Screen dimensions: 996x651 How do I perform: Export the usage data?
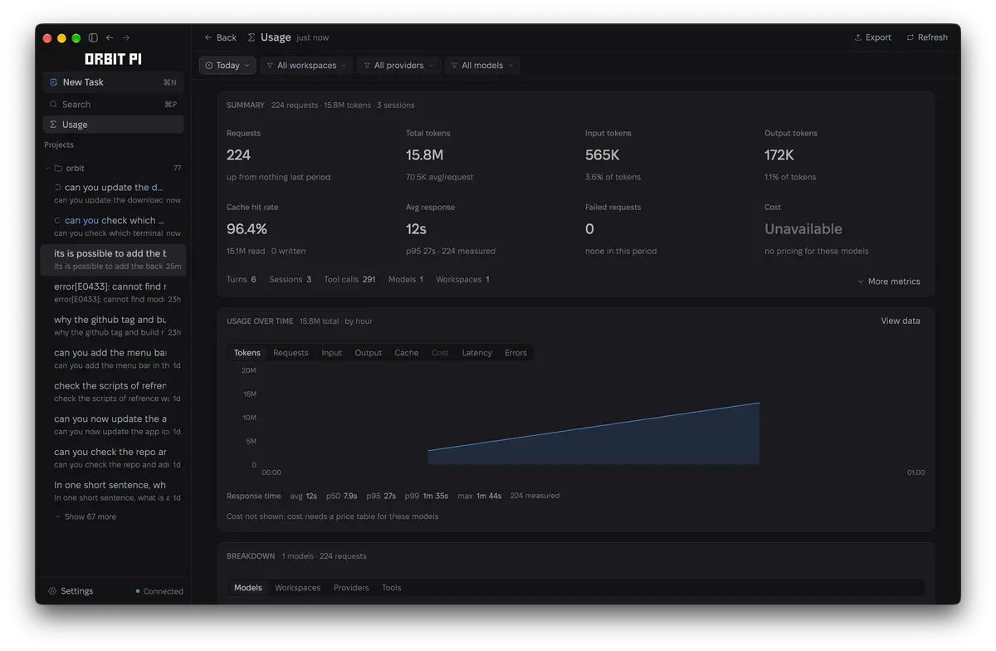pyautogui.click(x=872, y=37)
